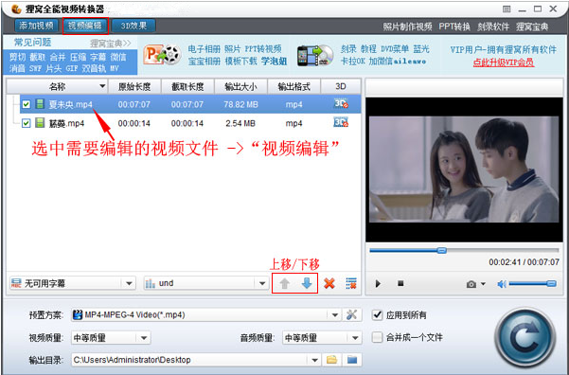Delete selected file with red X icon
Image resolution: width=569 pixels, height=375 pixels.
[x=329, y=283]
